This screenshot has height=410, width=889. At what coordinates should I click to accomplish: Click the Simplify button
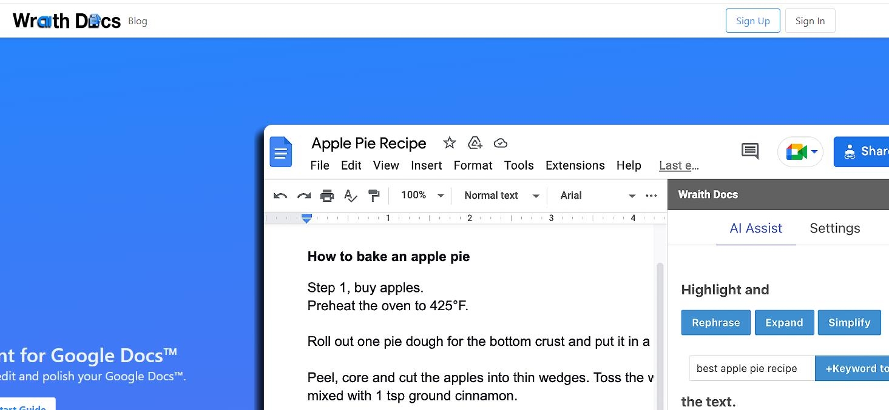point(850,323)
